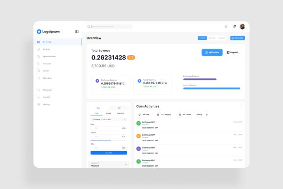Open the user profile avatar

[x=242, y=27]
